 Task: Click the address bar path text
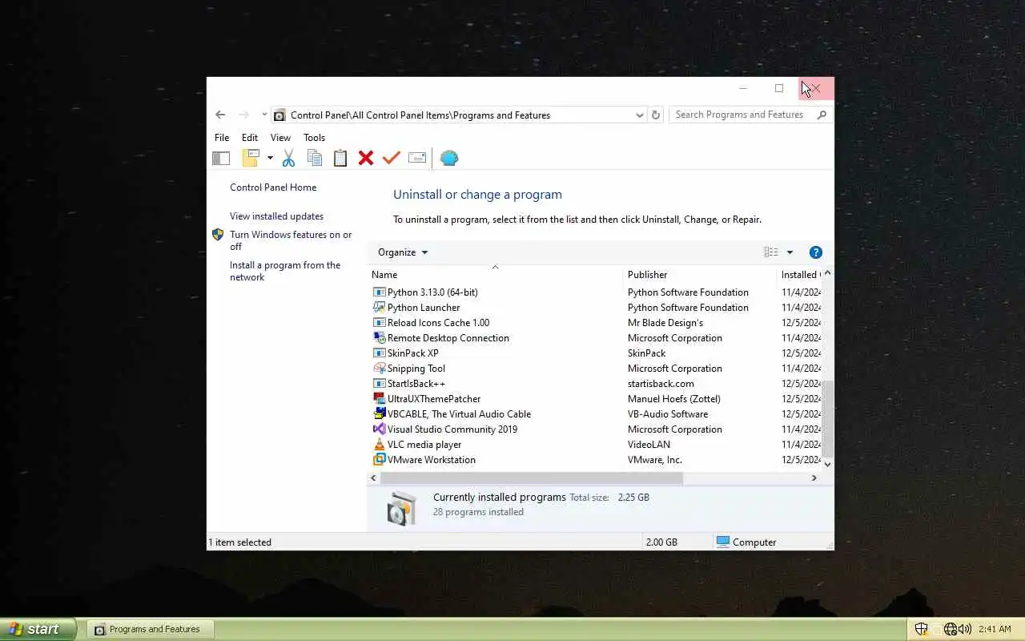[x=420, y=115]
